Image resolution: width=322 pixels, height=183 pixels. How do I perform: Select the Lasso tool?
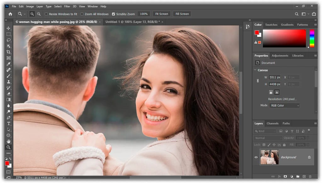coord(8,40)
